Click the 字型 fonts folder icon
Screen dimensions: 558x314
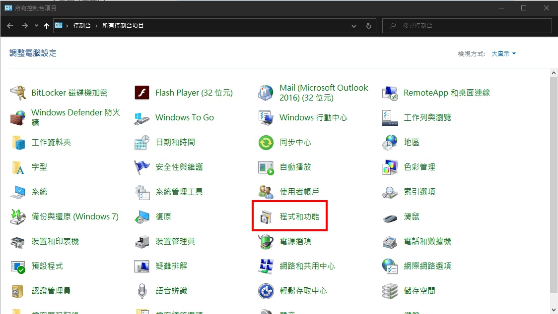18,167
